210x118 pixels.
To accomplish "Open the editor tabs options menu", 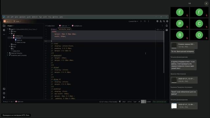I will [x=162, y=26].
